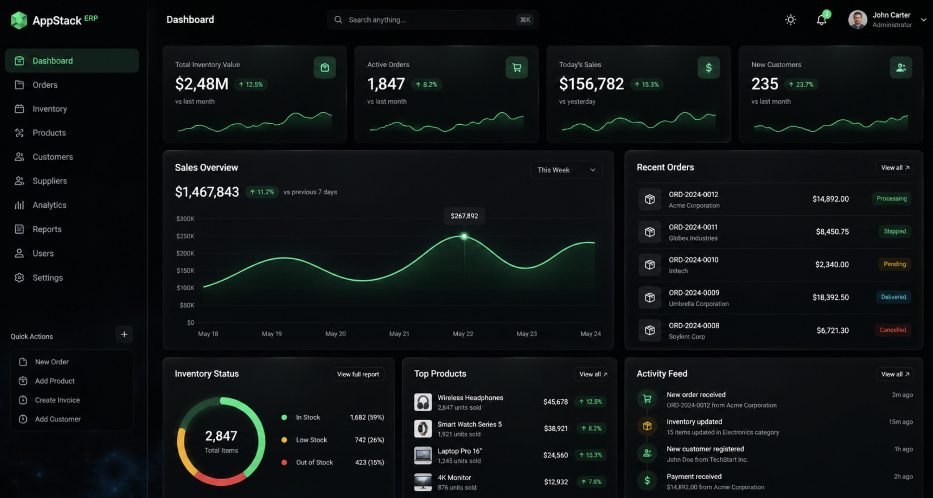Click the Add Customer icon
Screen dimensions: 933x498
point(23,419)
